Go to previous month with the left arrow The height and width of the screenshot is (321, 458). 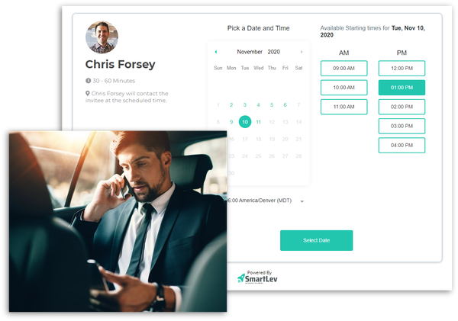216,52
